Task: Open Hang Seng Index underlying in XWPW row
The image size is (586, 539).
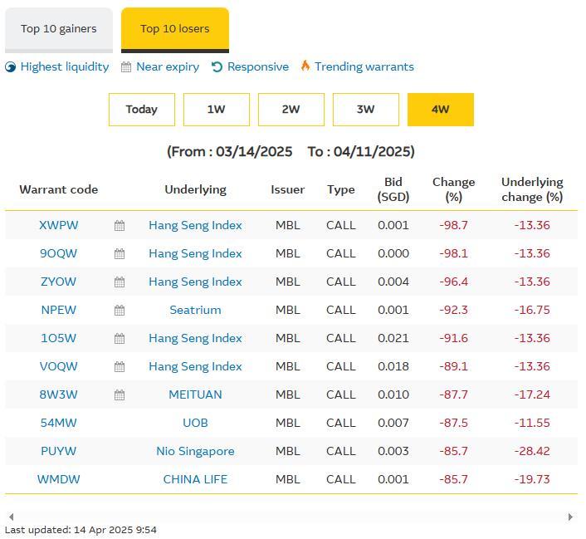Action: (195, 226)
